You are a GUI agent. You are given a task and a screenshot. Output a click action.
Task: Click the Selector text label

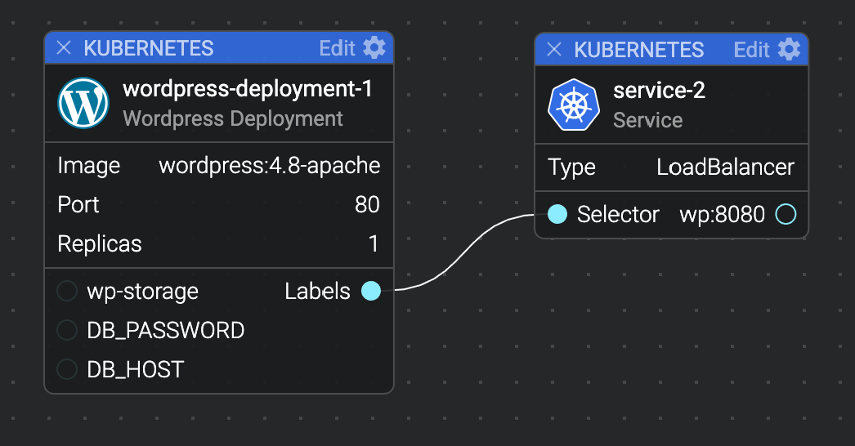point(618,214)
